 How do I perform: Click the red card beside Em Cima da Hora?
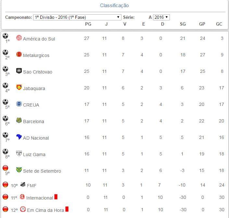click(67, 209)
